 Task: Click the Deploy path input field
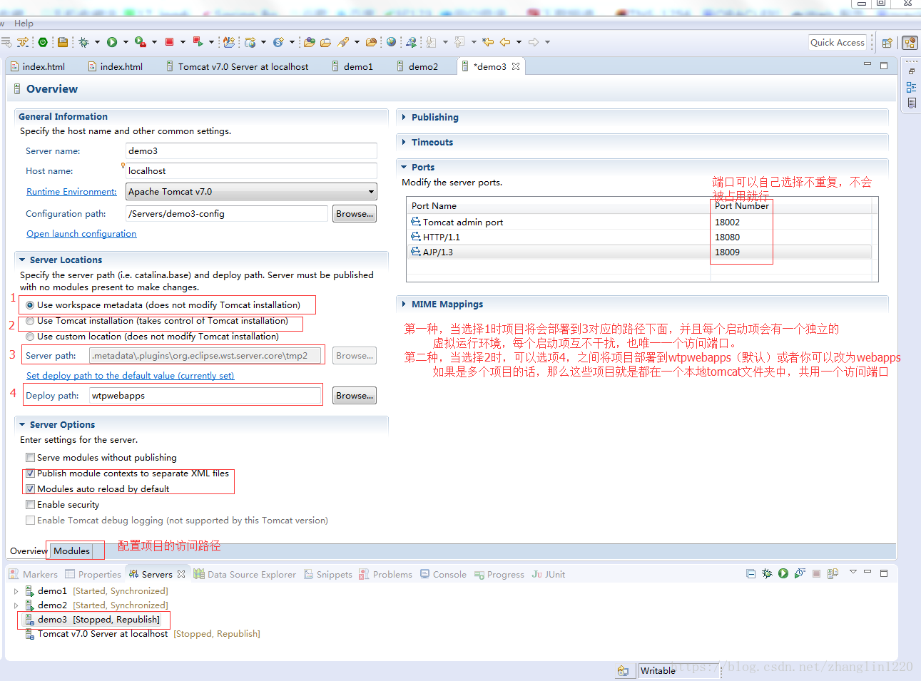coord(205,395)
